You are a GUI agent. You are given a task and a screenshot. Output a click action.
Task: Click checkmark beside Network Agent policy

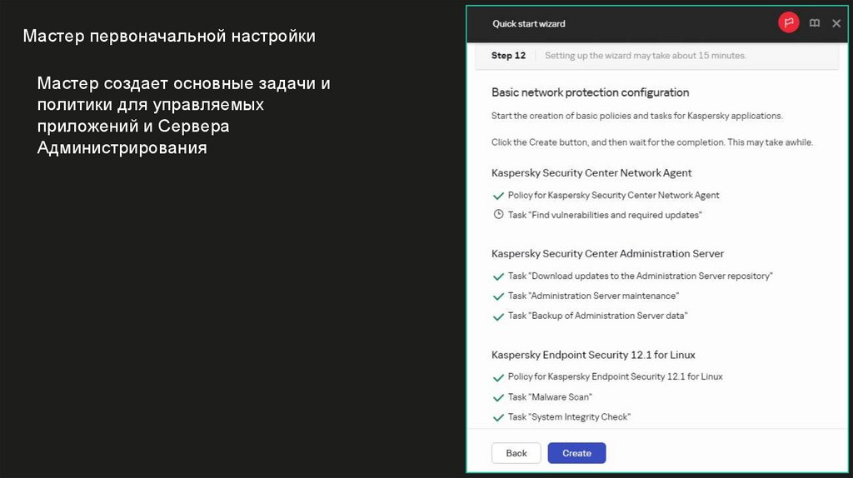pyautogui.click(x=498, y=196)
